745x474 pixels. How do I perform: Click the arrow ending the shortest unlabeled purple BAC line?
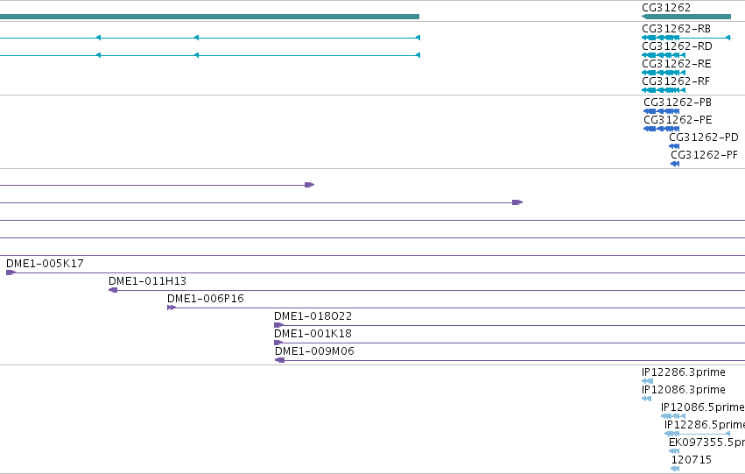[x=309, y=185]
